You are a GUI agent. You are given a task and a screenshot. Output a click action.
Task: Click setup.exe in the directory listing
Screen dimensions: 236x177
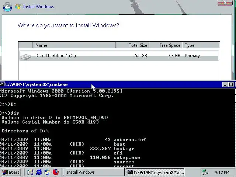[127, 157]
